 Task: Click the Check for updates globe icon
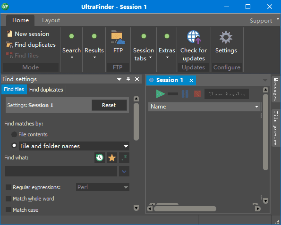click(x=194, y=37)
